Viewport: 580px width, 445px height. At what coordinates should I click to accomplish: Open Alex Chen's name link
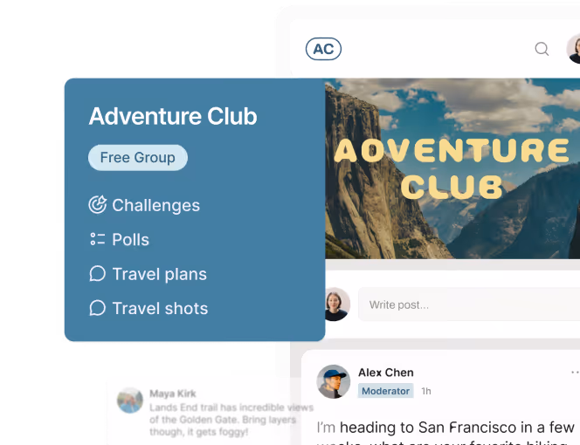pyautogui.click(x=386, y=373)
